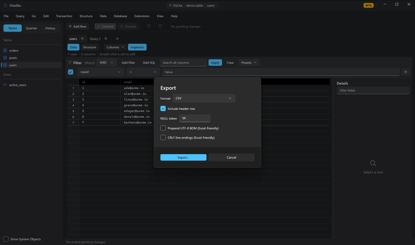
Task: Focus the Filter fields input
Action: click(373, 90)
